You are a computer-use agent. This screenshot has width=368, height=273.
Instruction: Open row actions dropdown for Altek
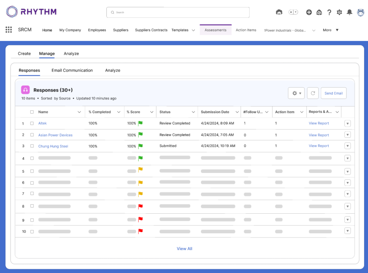click(x=347, y=123)
